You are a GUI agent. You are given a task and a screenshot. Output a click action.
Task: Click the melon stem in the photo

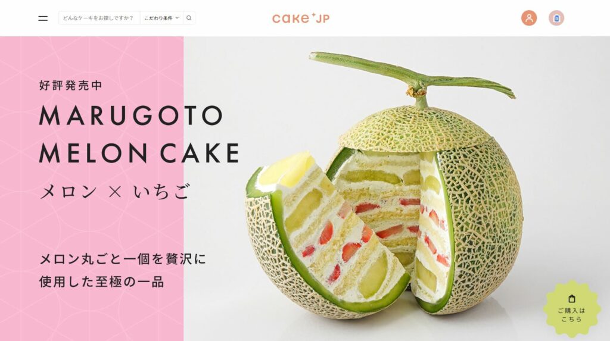coord(412,78)
